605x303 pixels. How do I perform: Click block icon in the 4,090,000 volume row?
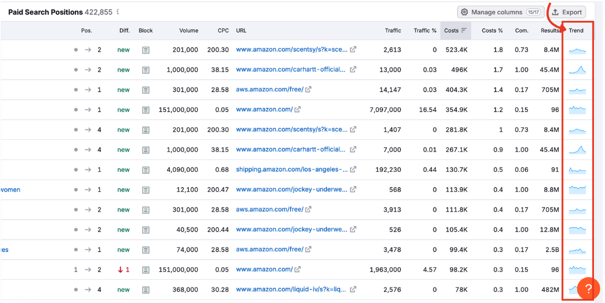145,170
